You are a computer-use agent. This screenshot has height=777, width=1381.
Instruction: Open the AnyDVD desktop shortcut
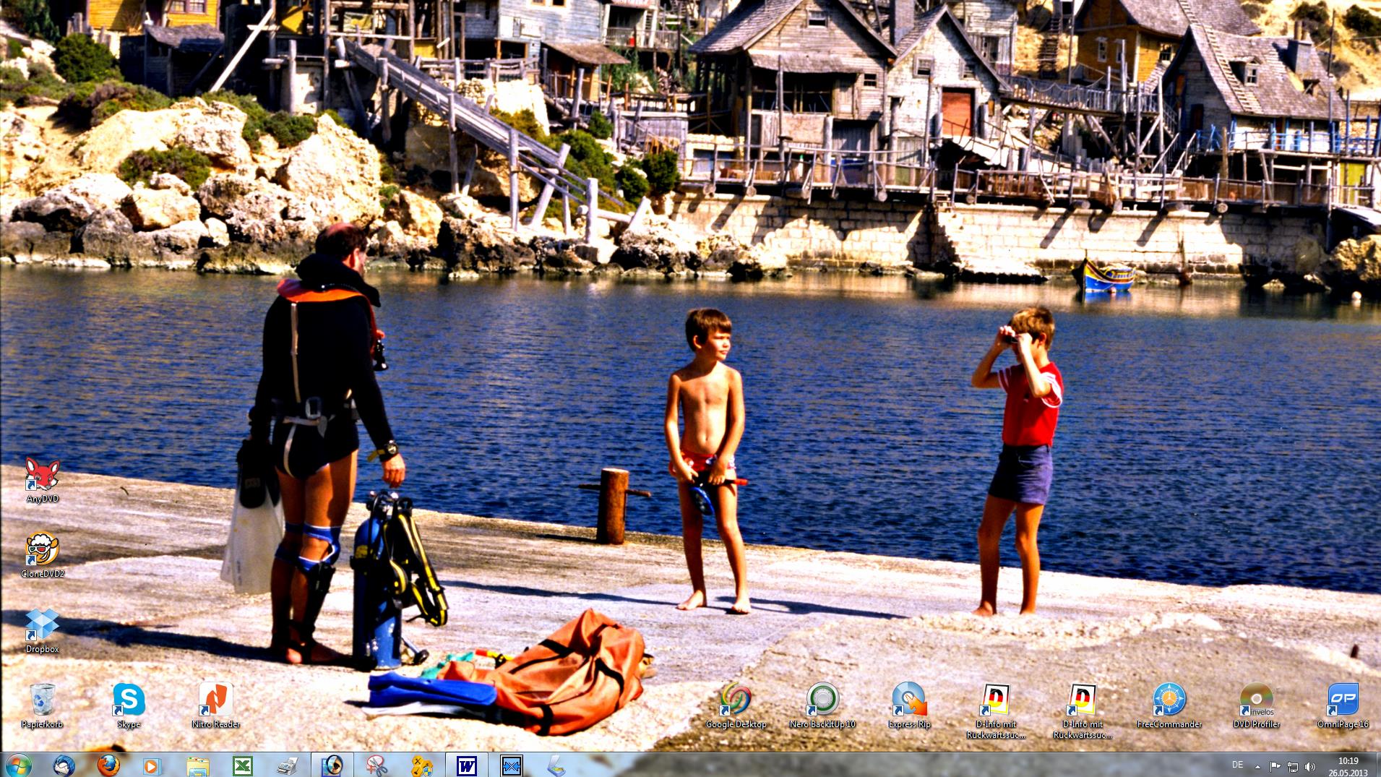[x=42, y=476]
